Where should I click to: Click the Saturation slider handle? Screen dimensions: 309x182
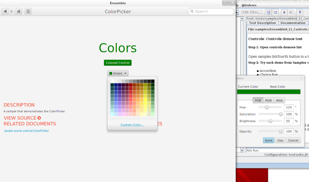click(x=281, y=114)
